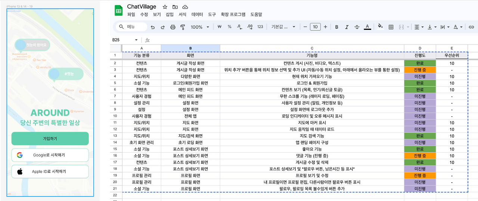Apply percent number format
The height and width of the screenshot is (201, 478).
pyautogui.click(x=229, y=27)
